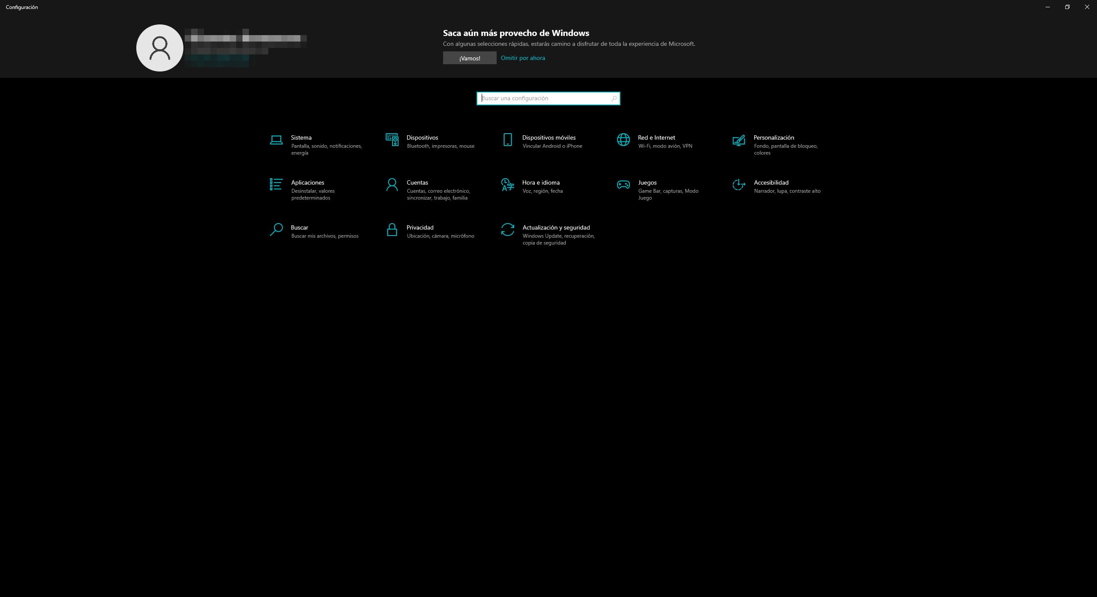Open the Hora e idioma icon
This screenshot has height=597, width=1097.
pos(507,185)
